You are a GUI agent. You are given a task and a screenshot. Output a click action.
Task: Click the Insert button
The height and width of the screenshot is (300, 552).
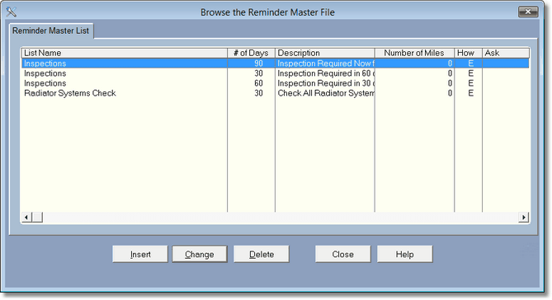pyautogui.click(x=140, y=254)
